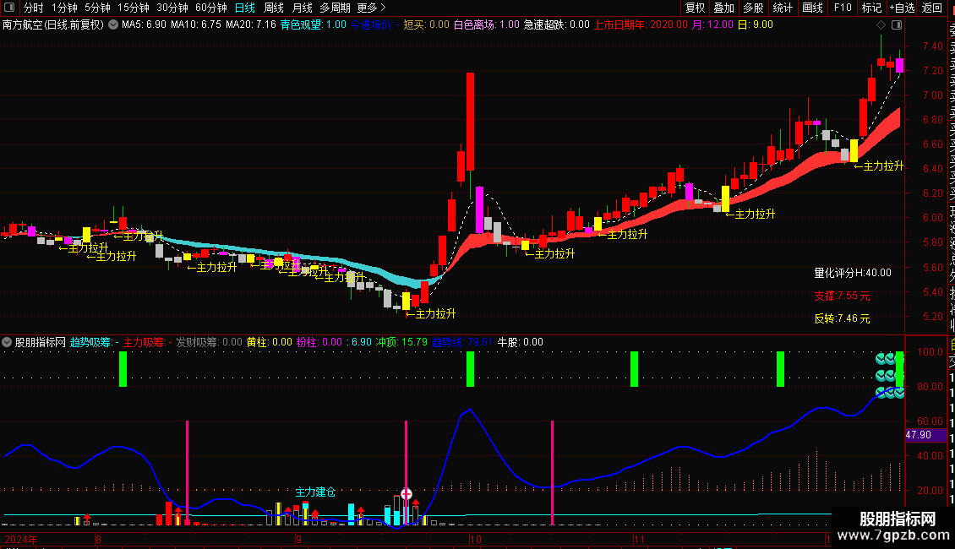Click the 短买: 0.00 indicator value

(426, 25)
